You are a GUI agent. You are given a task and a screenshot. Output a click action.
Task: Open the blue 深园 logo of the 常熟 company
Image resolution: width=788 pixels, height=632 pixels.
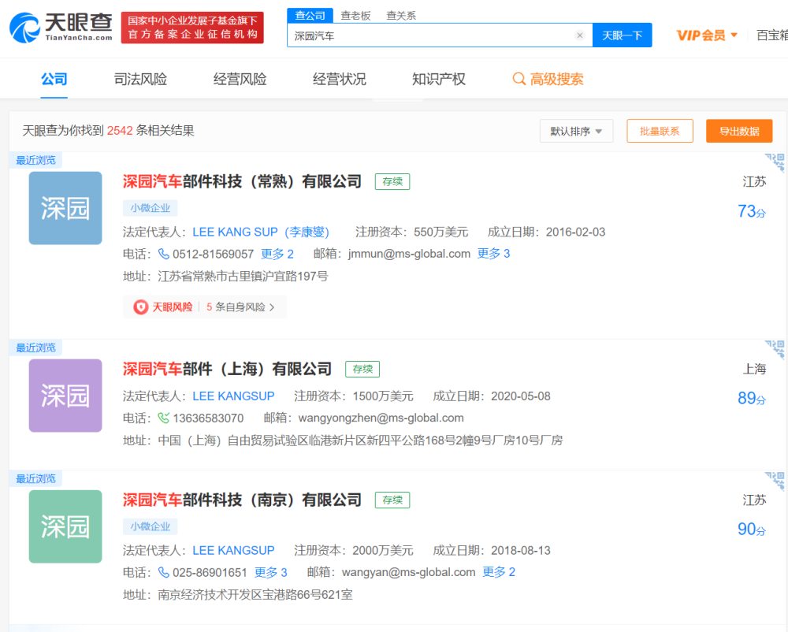(65, 208)
